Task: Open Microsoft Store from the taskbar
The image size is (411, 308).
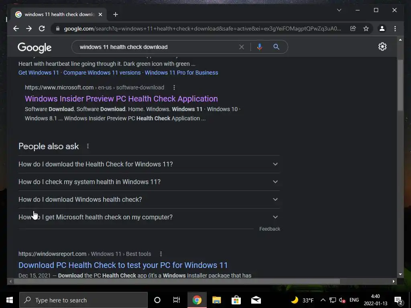Action: (236, 300)
